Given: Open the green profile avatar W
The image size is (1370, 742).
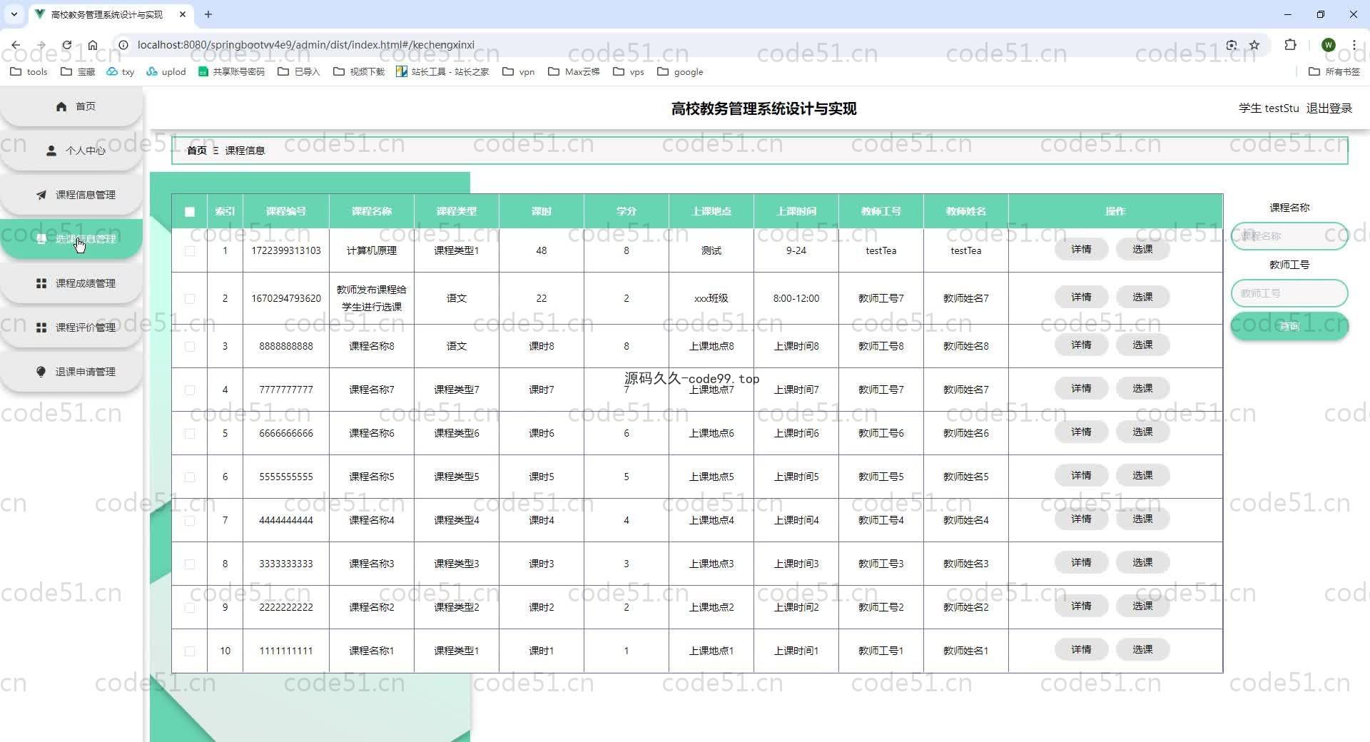Looking at the screenshot, I should (1328, 44).
